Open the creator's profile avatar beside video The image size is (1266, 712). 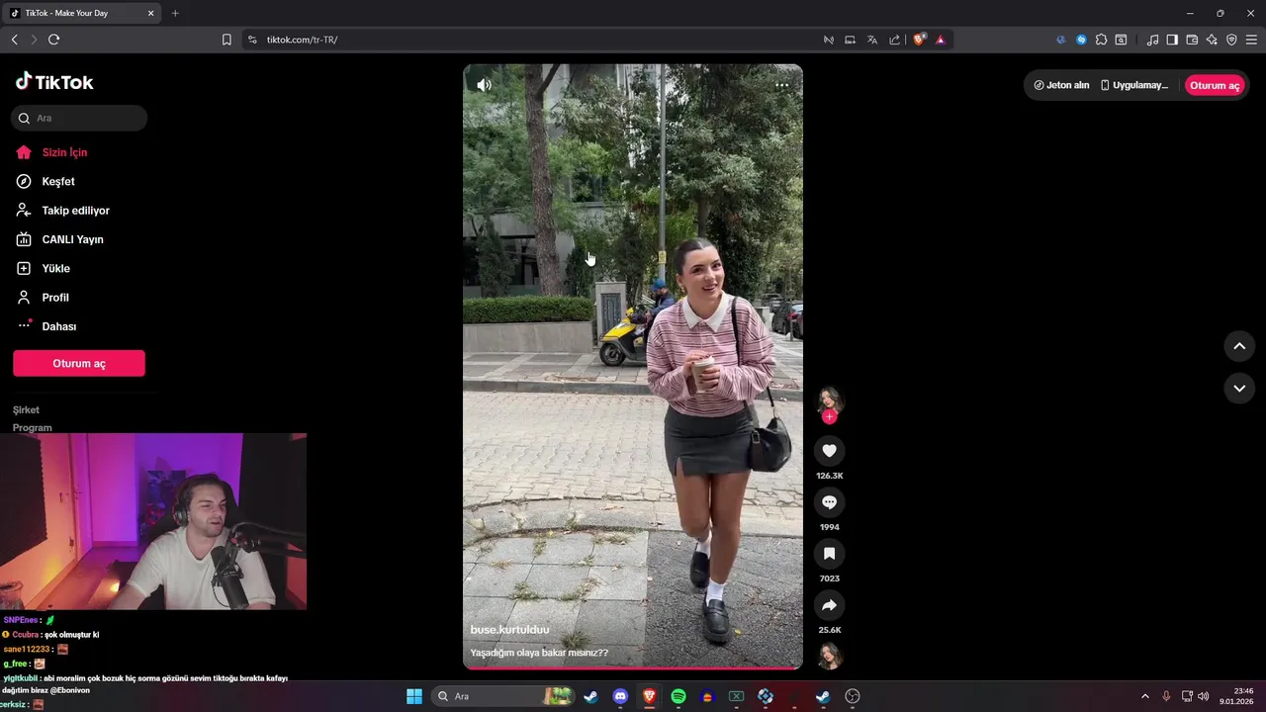(829, 400)
